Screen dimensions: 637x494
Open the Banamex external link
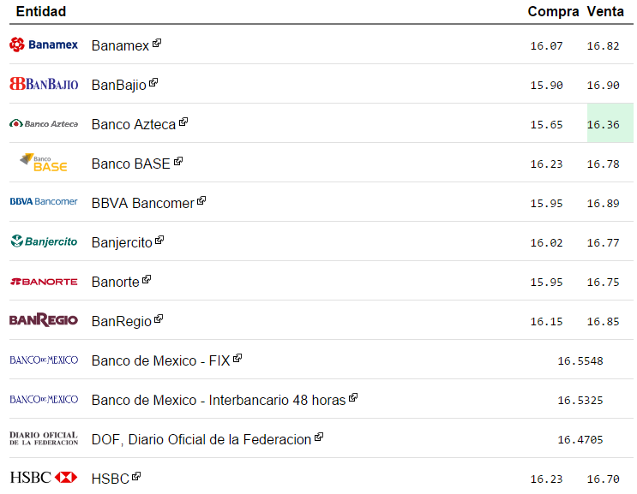tap(120, 45)
